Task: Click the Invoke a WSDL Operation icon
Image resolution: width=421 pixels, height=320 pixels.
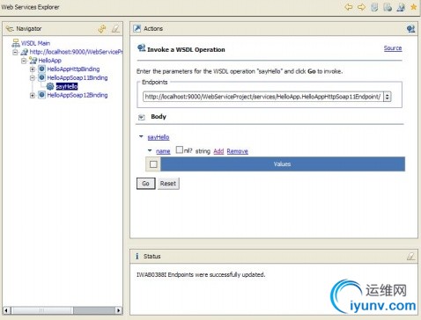Action: tap(142, 47)
